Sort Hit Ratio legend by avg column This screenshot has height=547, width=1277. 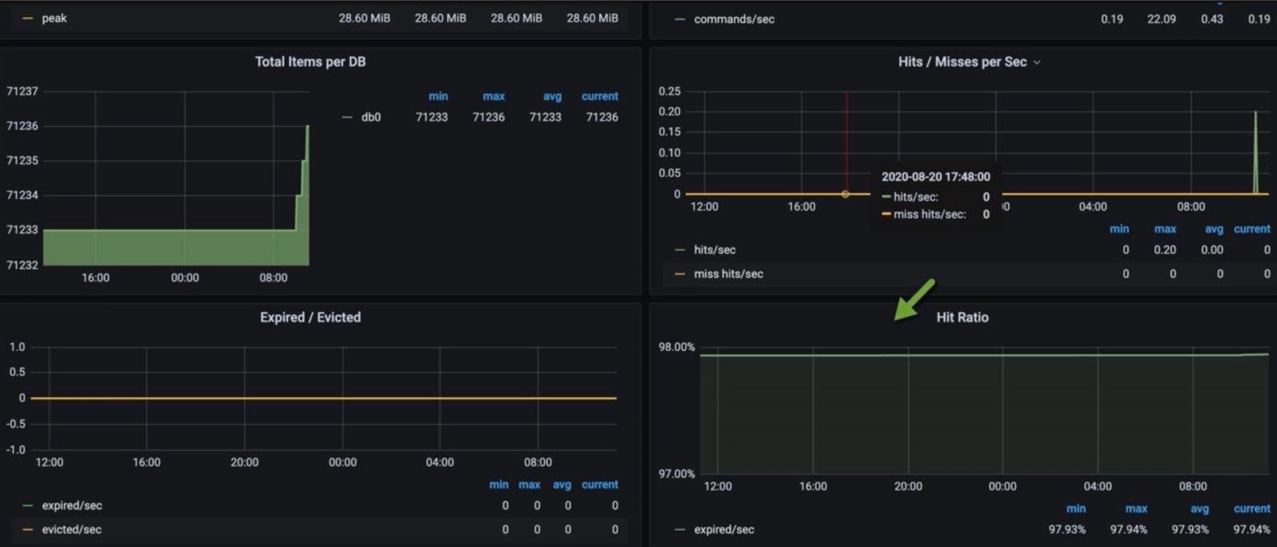[1199, 509]
